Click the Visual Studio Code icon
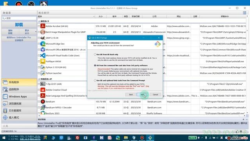The height and width of the screenshot is (141, 250). (43, 56)
